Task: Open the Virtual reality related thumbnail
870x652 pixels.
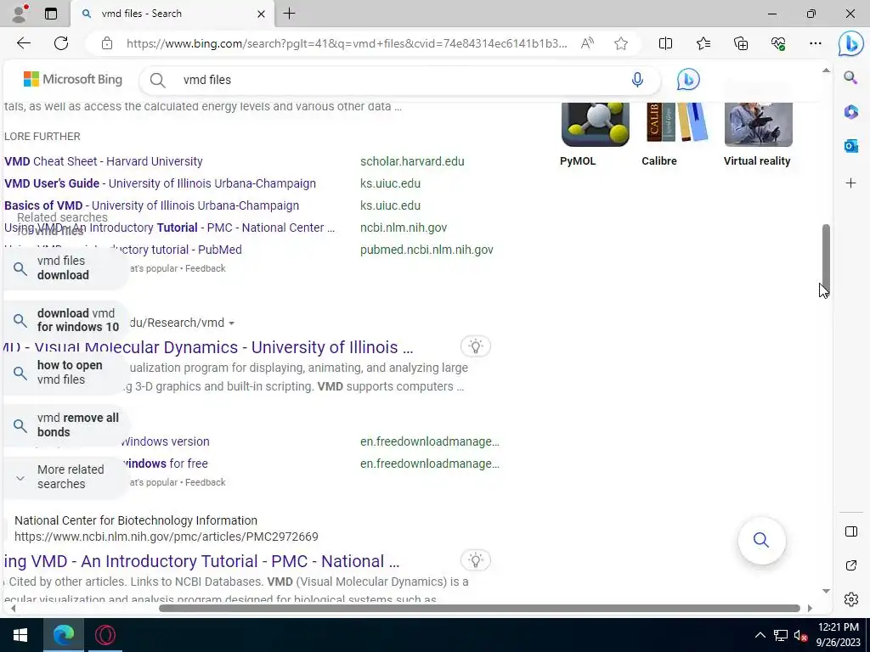Action: (758, 123)
